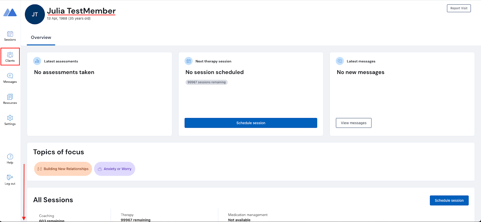The height and width of the screenshot is (222, 481).
Task: Click the Next therapy session calendar icon
Action: click(x=188, y=61)
